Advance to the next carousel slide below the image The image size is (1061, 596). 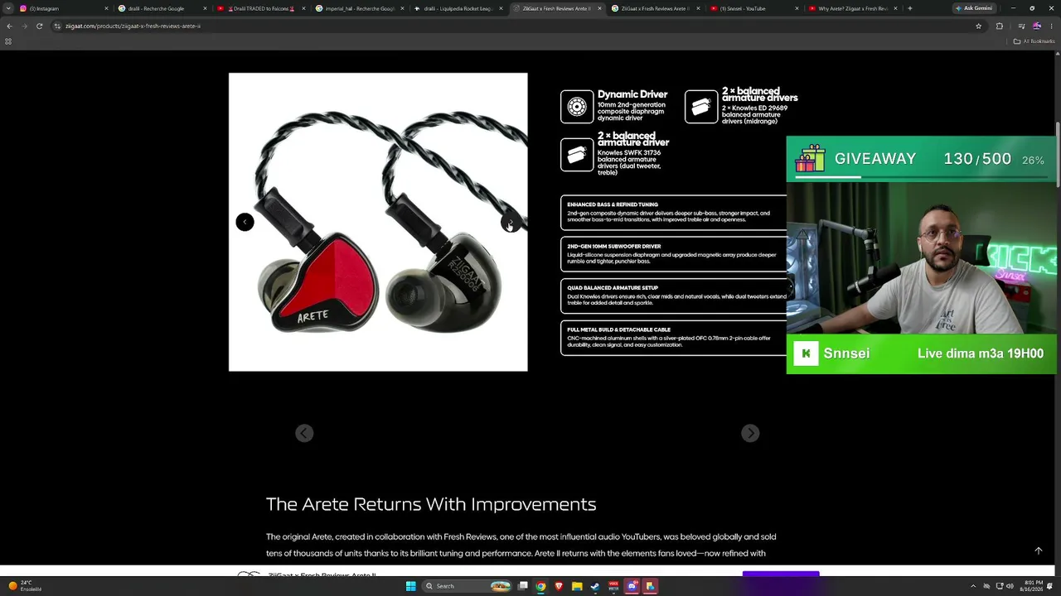coord(750,433)
